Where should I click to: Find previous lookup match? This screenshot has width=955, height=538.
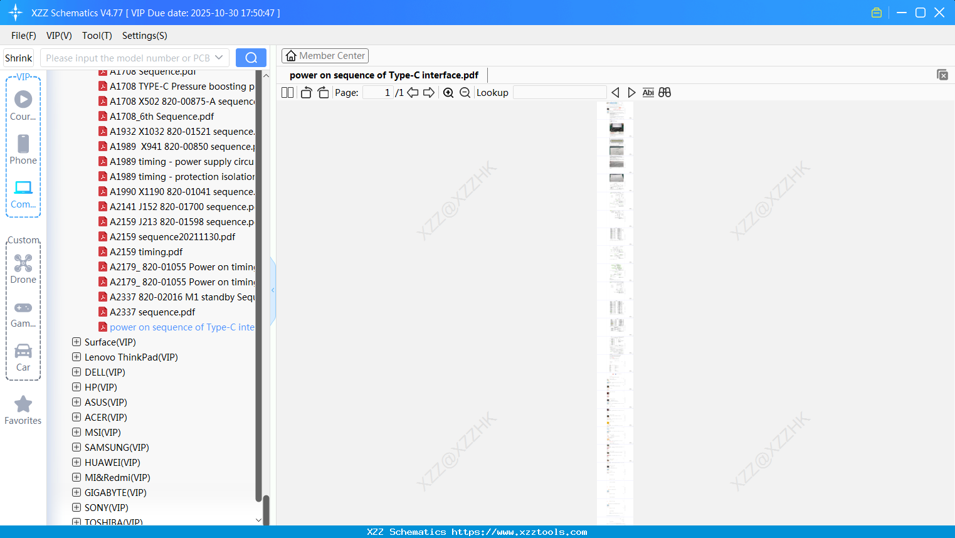click(x=615, y=93)
